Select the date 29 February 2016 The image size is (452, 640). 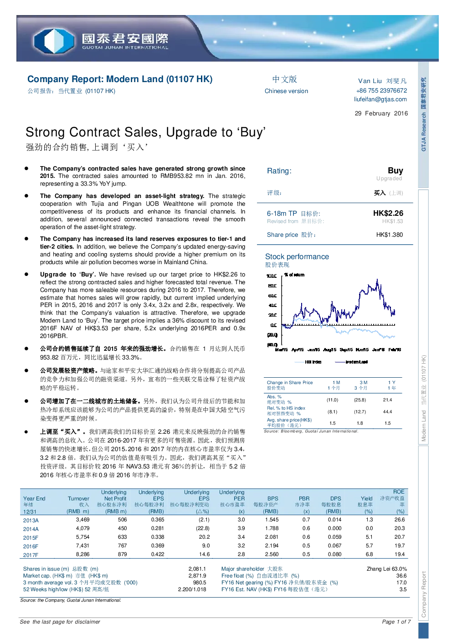381,114
